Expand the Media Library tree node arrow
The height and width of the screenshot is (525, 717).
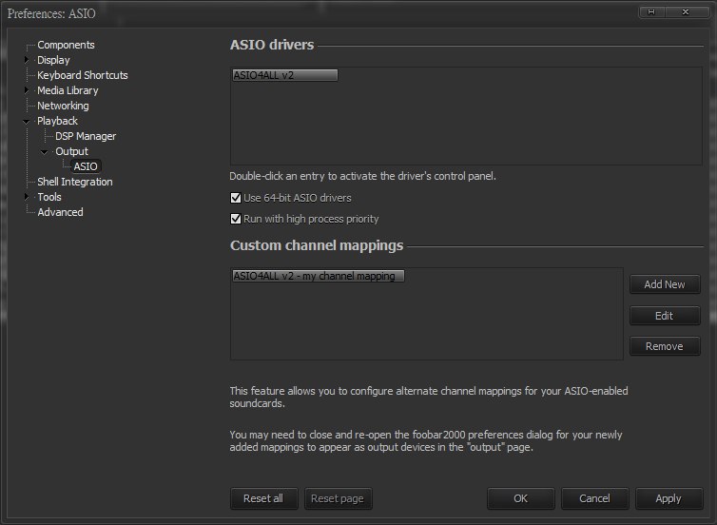pos(27,90)
